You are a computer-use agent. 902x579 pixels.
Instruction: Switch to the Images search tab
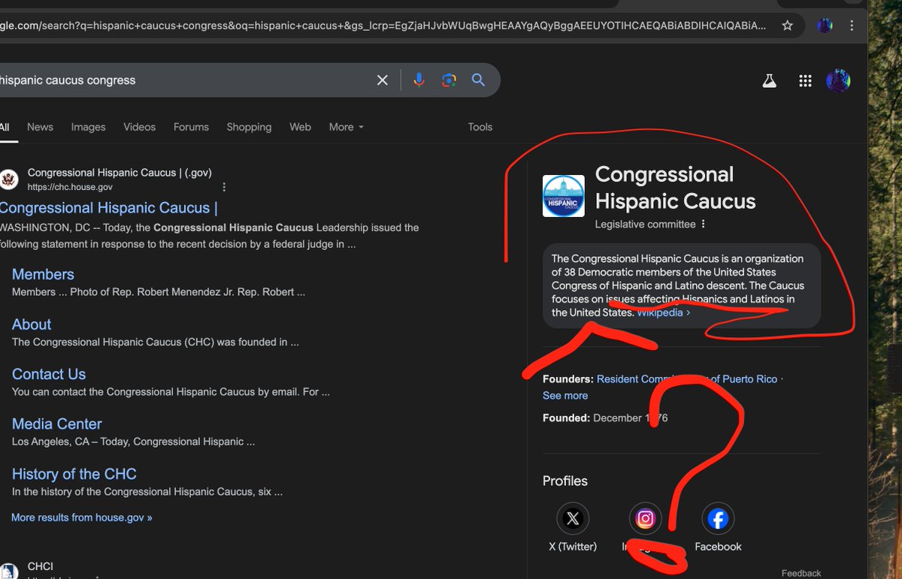88,127
